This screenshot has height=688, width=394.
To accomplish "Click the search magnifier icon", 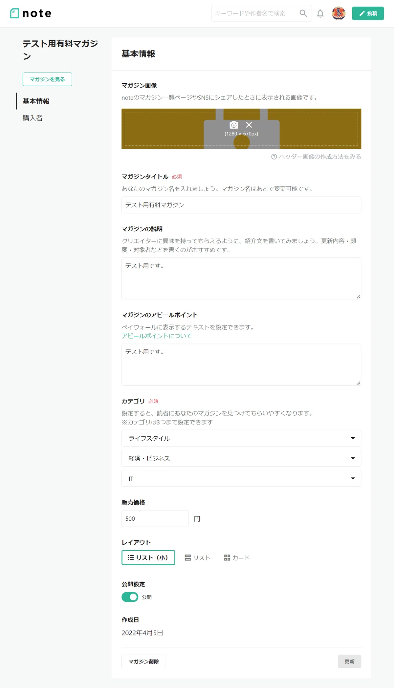I will point(303,13).
